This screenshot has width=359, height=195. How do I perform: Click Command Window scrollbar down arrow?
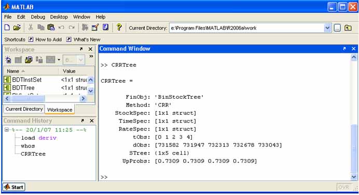(x=354, y=177)
